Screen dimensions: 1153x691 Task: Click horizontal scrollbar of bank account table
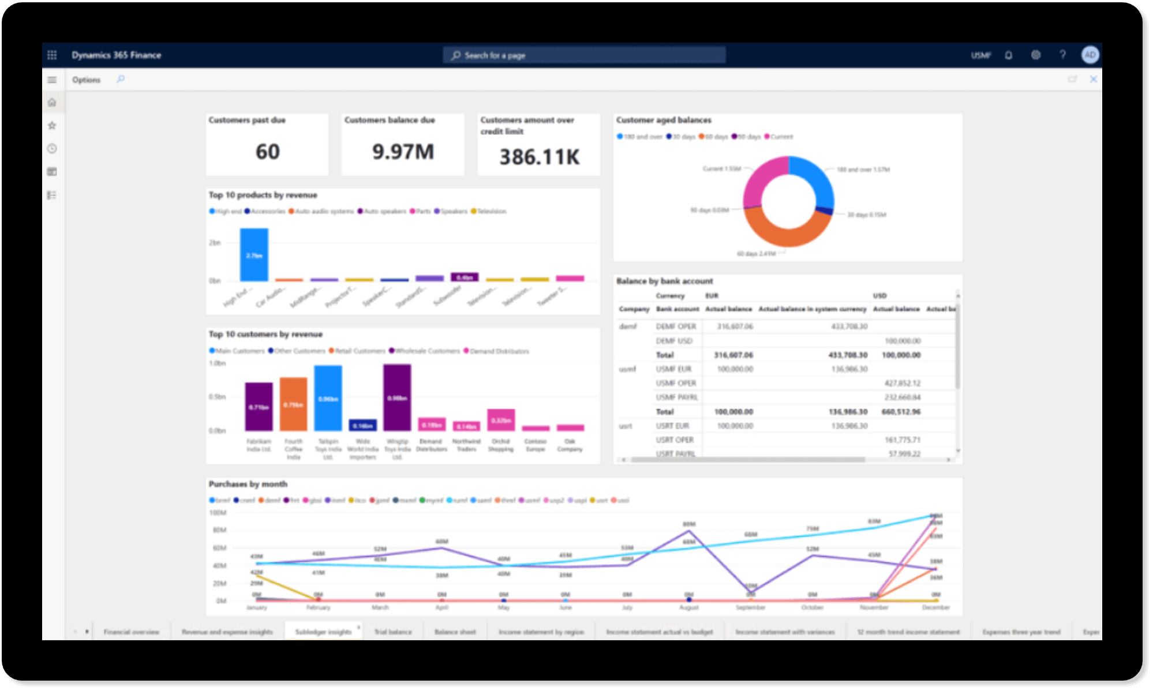(747, 460)
